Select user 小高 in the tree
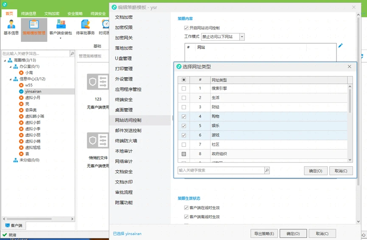This screenshot has width=367, height=240. pyautogui.click(x=29, y=73)
